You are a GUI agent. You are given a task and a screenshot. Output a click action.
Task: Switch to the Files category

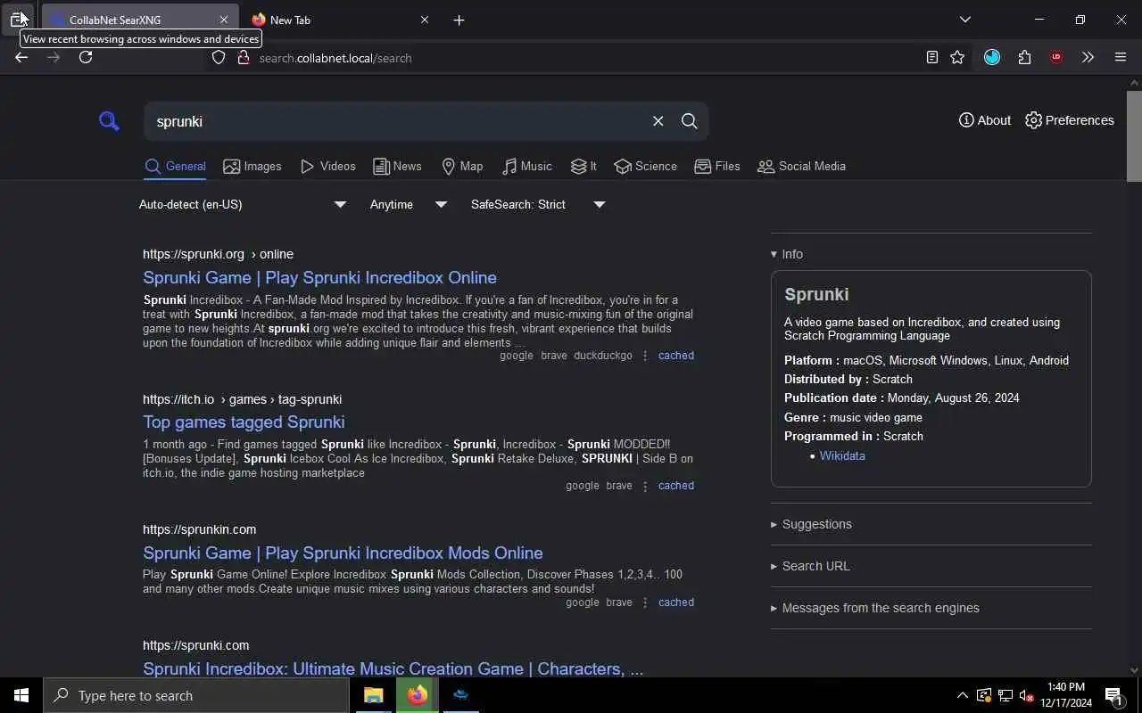click(x=717, y=167)
